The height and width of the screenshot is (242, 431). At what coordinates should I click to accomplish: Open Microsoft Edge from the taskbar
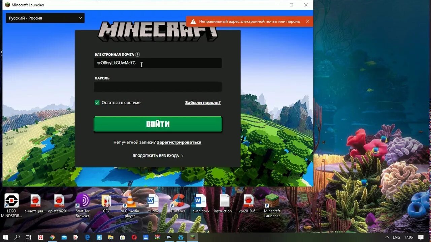click(87, 237)
